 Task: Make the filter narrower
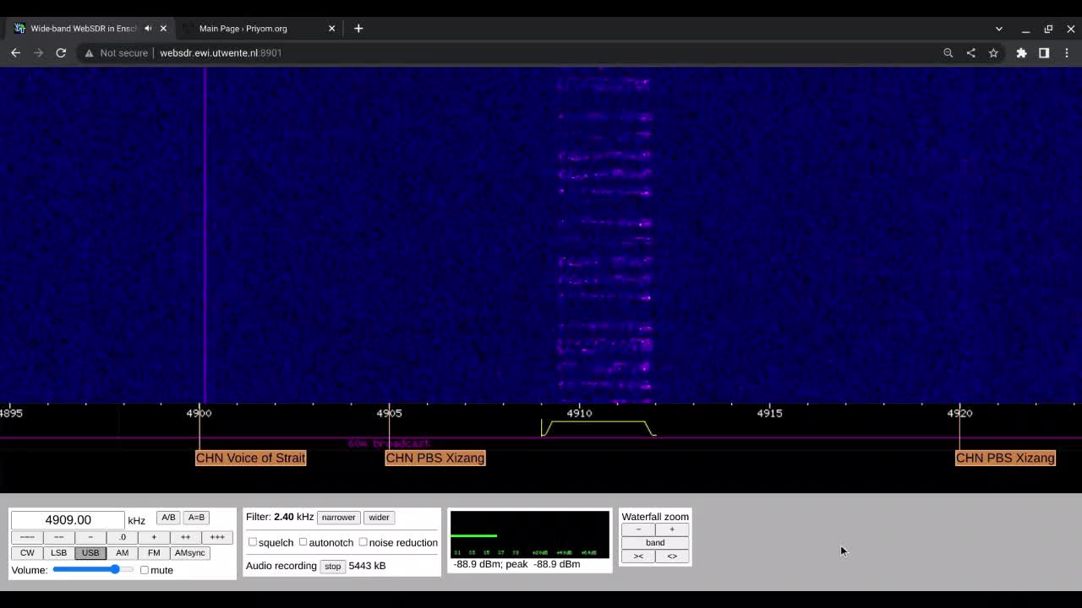pyautogui.click(x=338, y=518)
